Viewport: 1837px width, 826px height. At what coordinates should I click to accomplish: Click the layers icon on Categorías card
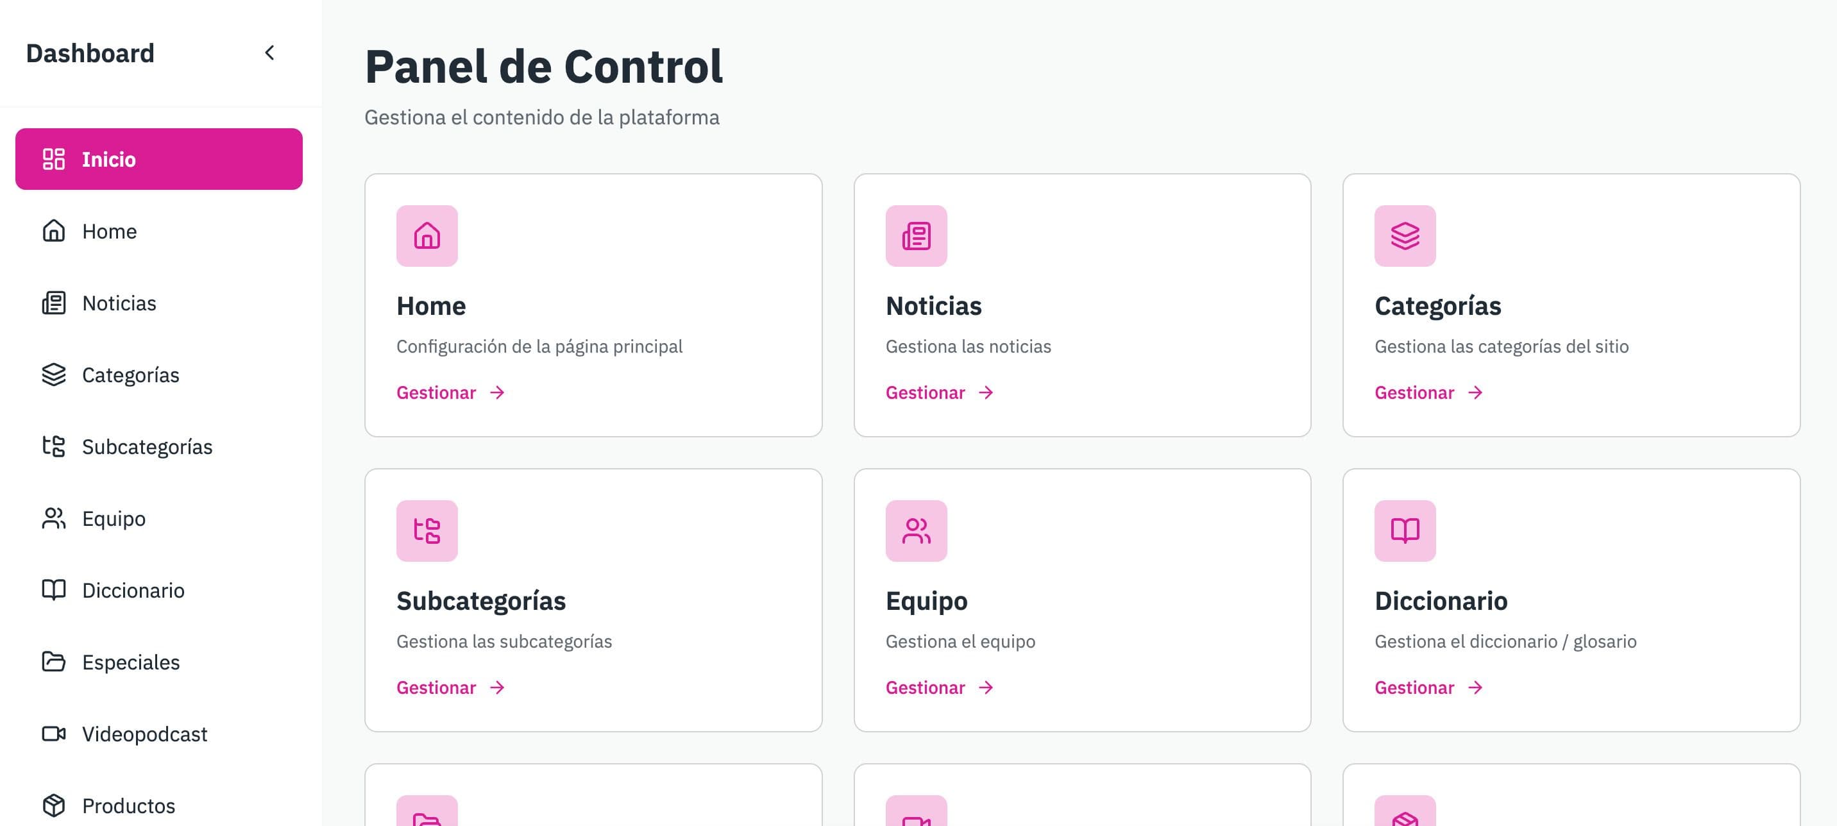(x=1404, y=236)
